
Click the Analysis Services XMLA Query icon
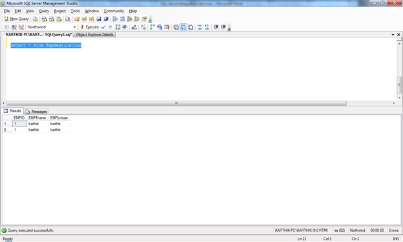click(59, 19)
